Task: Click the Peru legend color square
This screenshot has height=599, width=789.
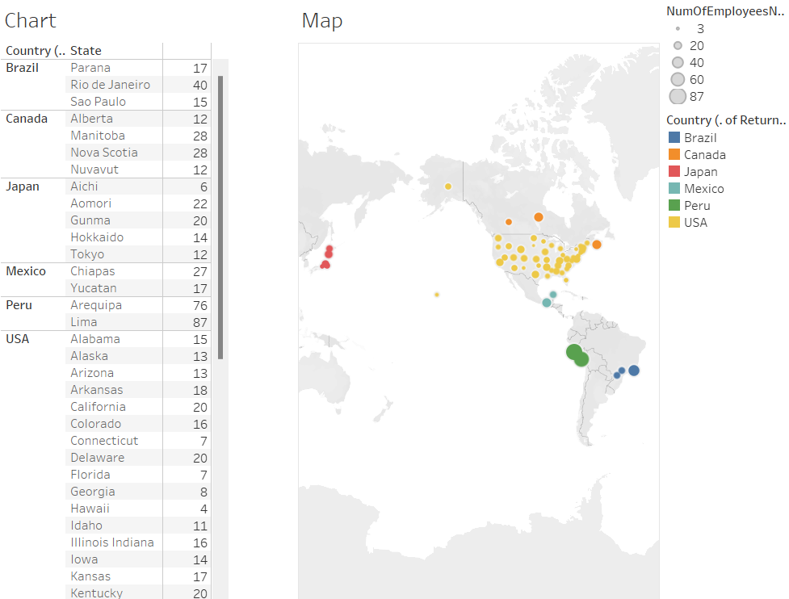Action: point(674,205)
